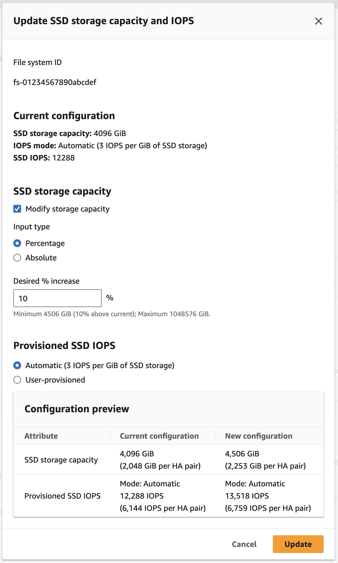Screen dimensions: 338x563
Task: Select the Percentage input type
Action: pyautogui.click(x=17, y=243)
